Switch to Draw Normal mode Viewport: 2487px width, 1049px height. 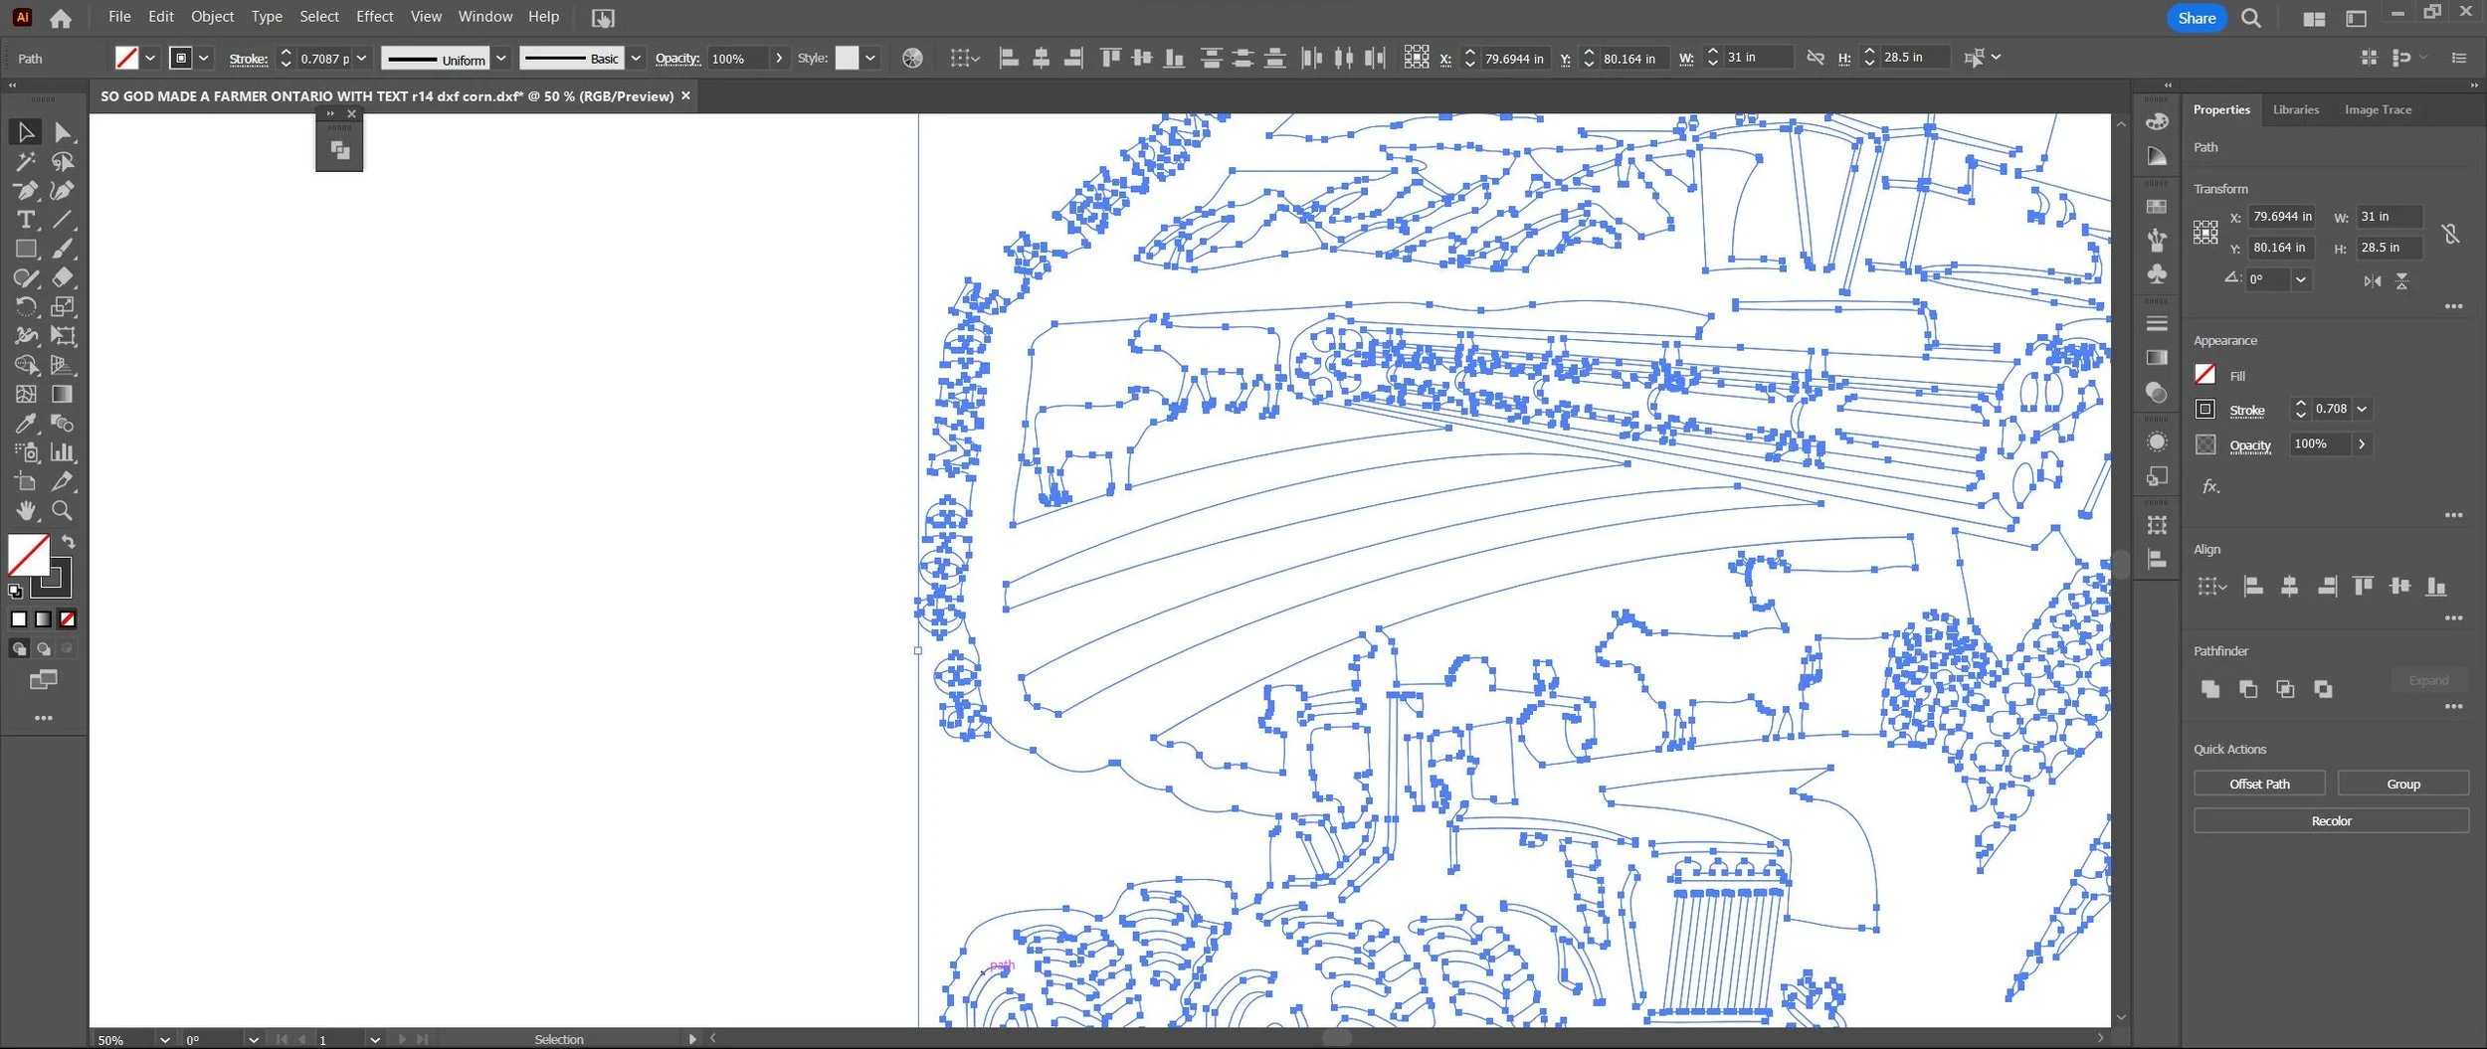click(x=19, y=648)
